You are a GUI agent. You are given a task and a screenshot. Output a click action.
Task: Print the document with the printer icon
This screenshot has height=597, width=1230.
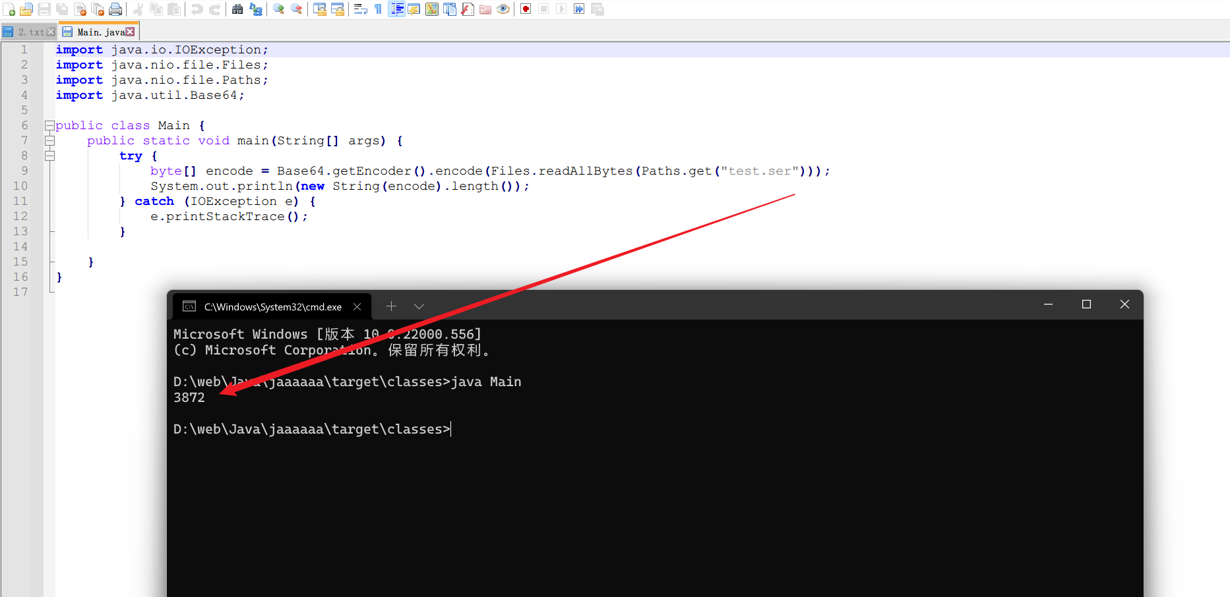click(115, 9)
